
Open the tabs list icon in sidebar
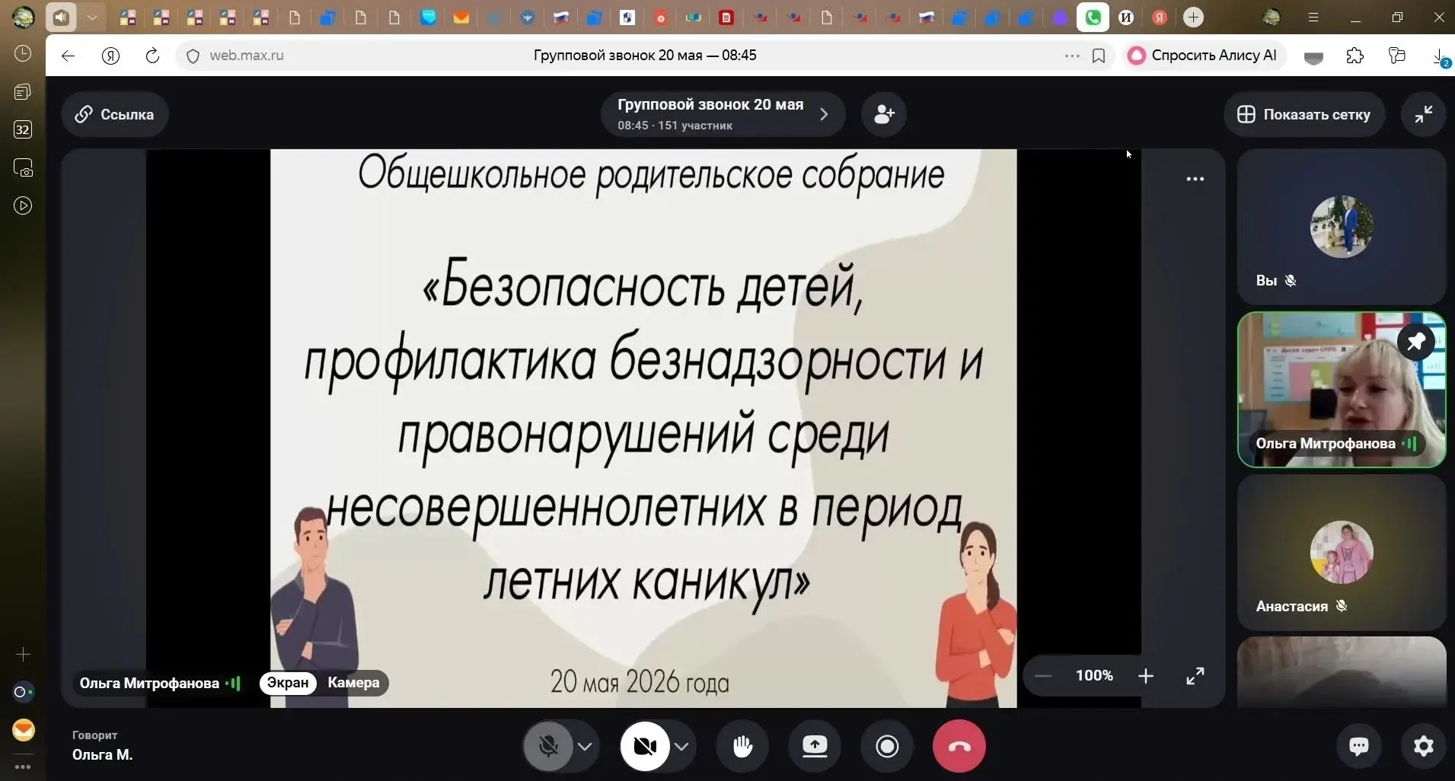click(x=23, y=91)
